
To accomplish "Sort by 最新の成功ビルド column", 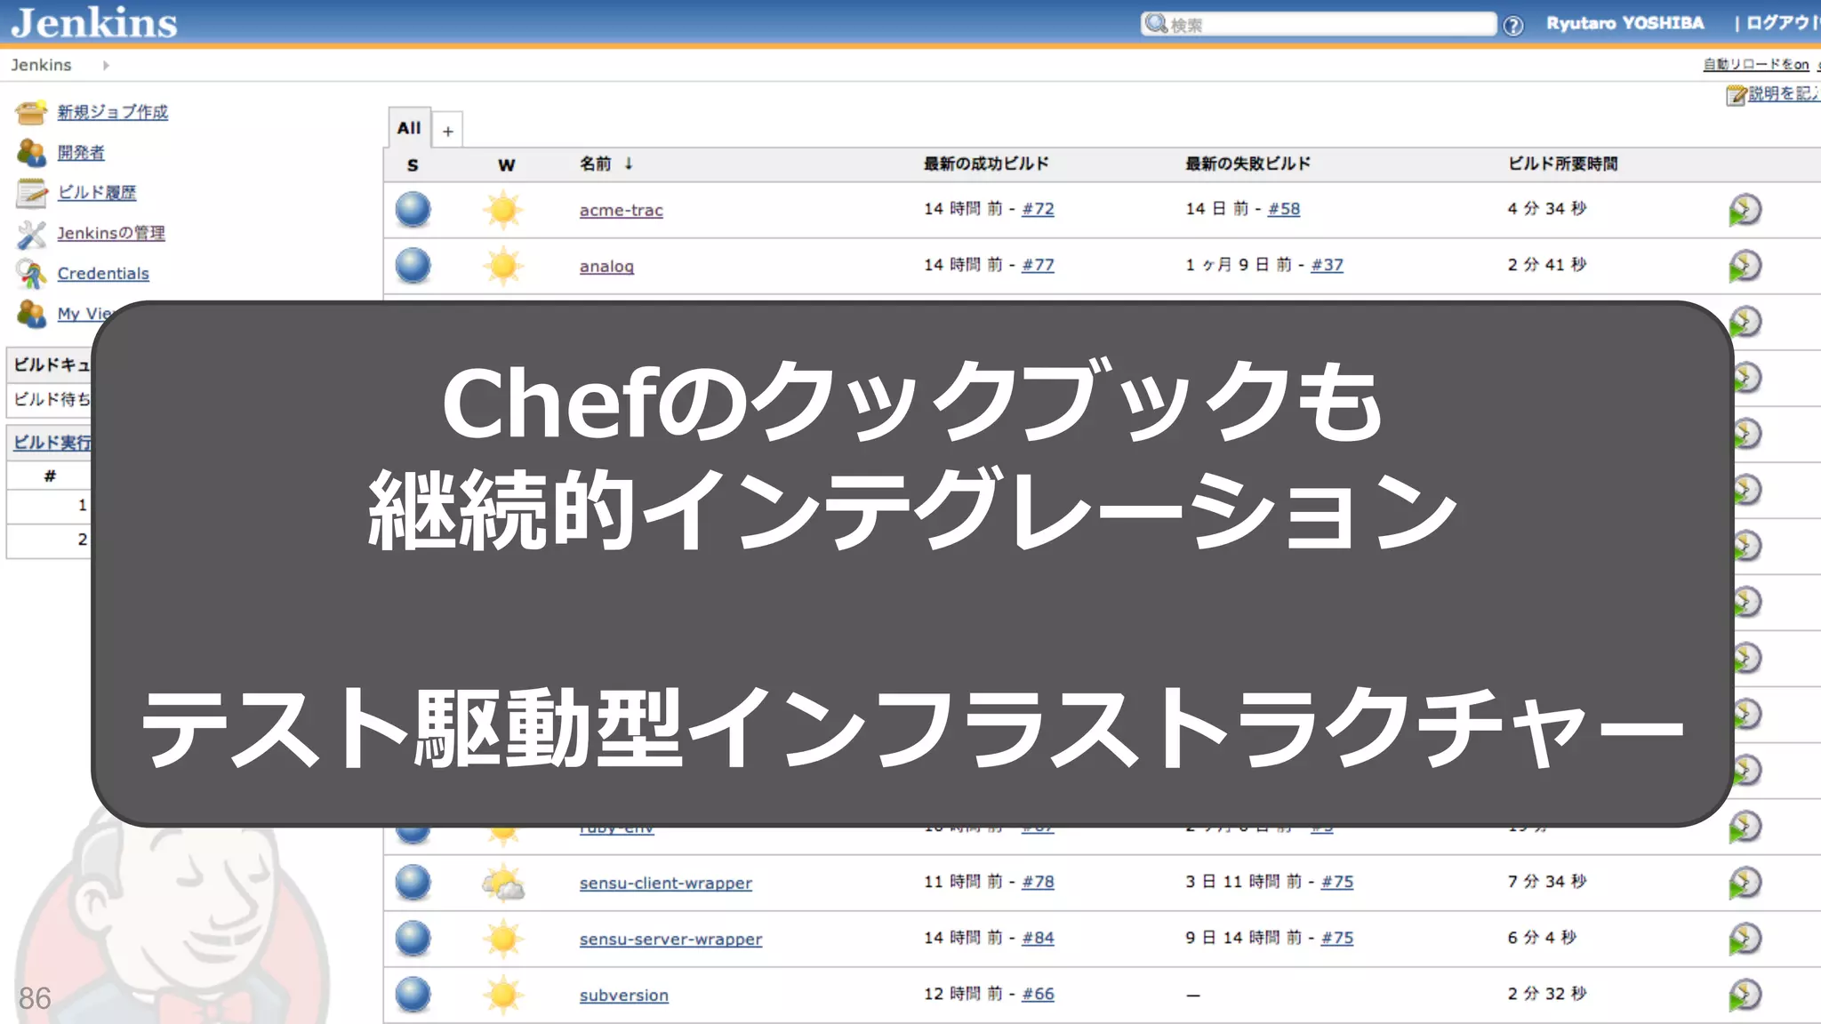I will coord(986,164).
